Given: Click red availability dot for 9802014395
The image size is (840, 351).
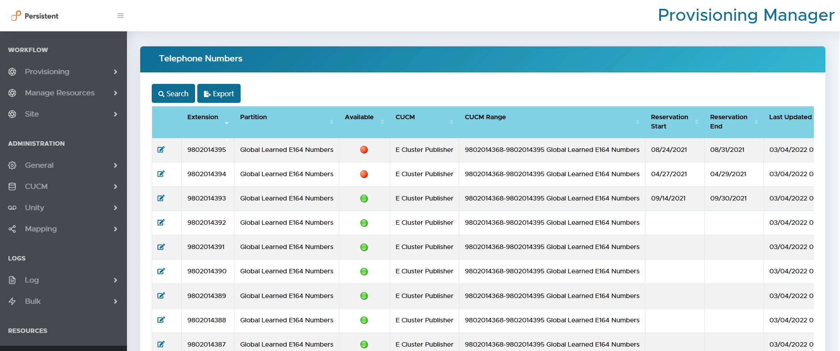Looking at the screenshot, I should [364, 150].
